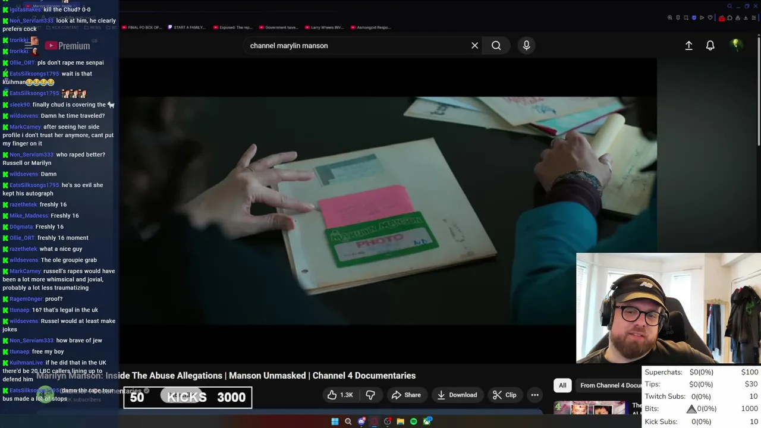The width and height of the screenshot is (761, 428).
Task: Open the Xbox app from the taskbar
Action: click(x=427, y=421)
